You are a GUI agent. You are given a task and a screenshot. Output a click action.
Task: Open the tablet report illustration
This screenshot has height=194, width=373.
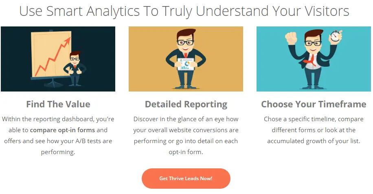click(x=186, y=59)
